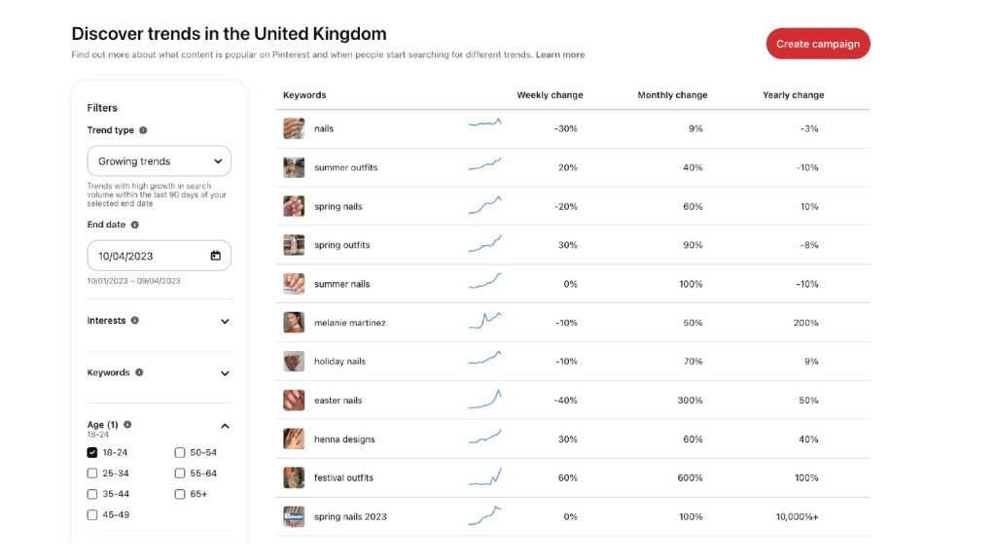Expand the Keywords filter section
The image size is (996, 560).
(225, 373)
